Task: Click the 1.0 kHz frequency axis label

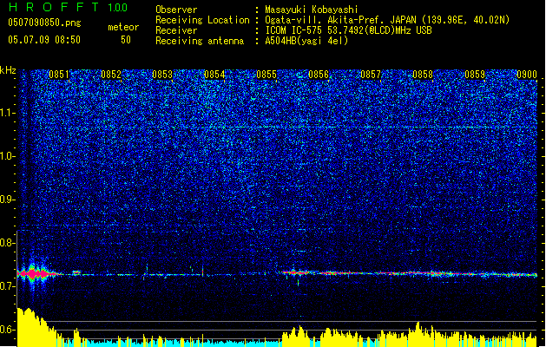Action: point(8,156)
